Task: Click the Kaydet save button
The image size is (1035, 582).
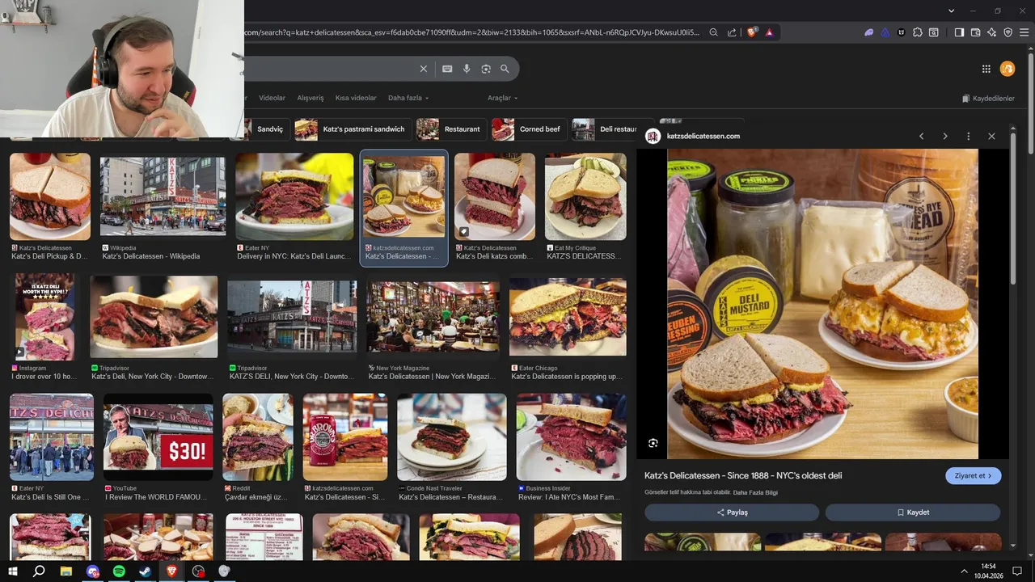Action: 913,512
